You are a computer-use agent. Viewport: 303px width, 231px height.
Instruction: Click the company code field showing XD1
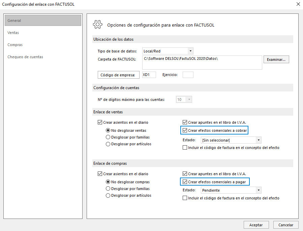pyautogui.click(x=149, y=75)
